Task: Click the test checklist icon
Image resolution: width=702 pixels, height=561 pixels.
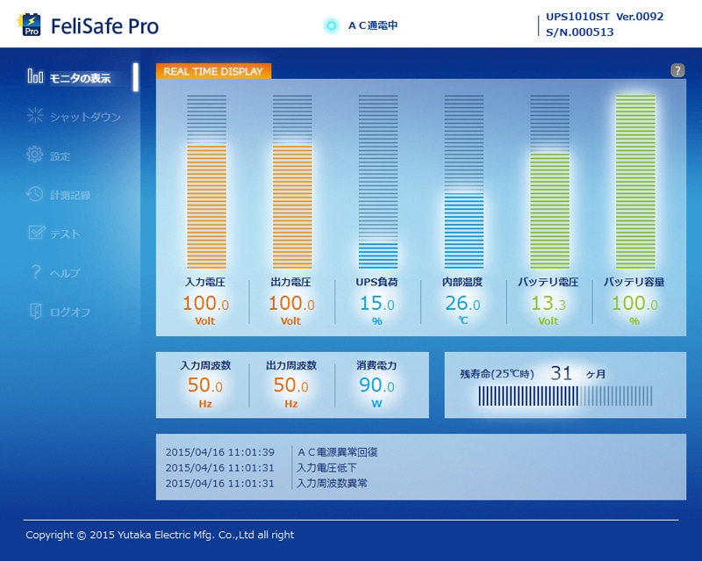Action: (35, 233)
